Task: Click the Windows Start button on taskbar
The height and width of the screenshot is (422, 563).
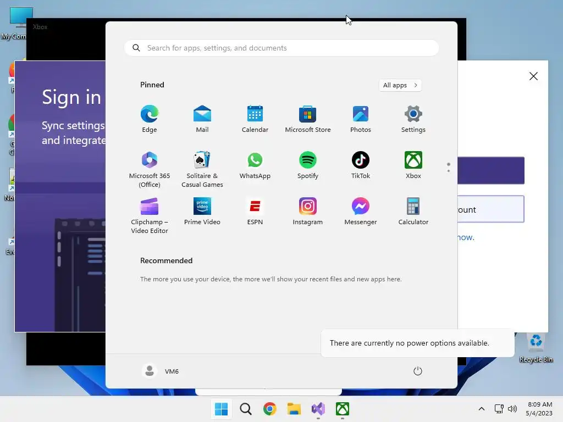Action: click(221, 409)
